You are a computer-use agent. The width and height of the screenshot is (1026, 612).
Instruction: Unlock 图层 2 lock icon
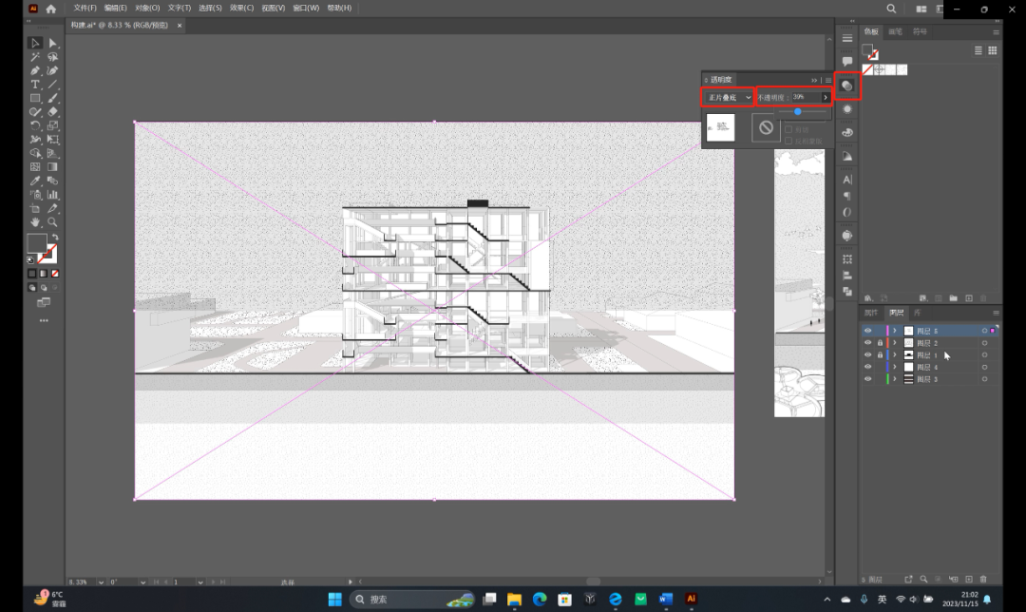pyautogui.click(x=880, y=343)
